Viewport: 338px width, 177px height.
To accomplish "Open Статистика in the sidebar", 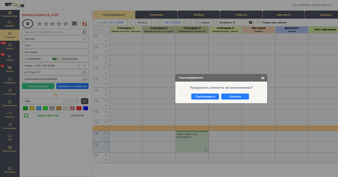I will (10, 92).
